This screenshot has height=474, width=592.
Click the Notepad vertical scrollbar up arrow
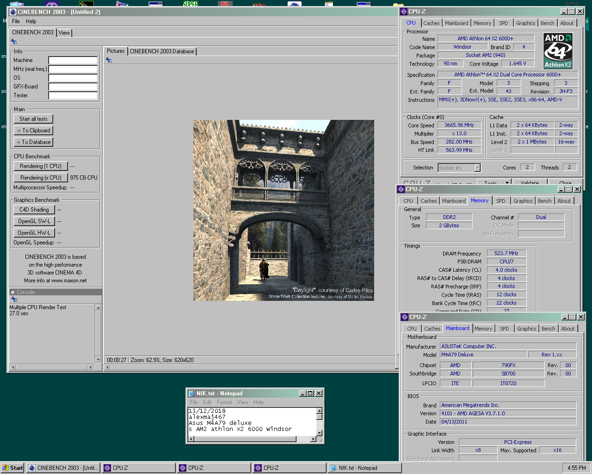pyautogui.click(x=319, y=411)
